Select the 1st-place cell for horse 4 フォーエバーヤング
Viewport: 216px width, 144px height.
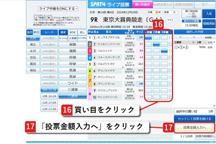point(148,57)
